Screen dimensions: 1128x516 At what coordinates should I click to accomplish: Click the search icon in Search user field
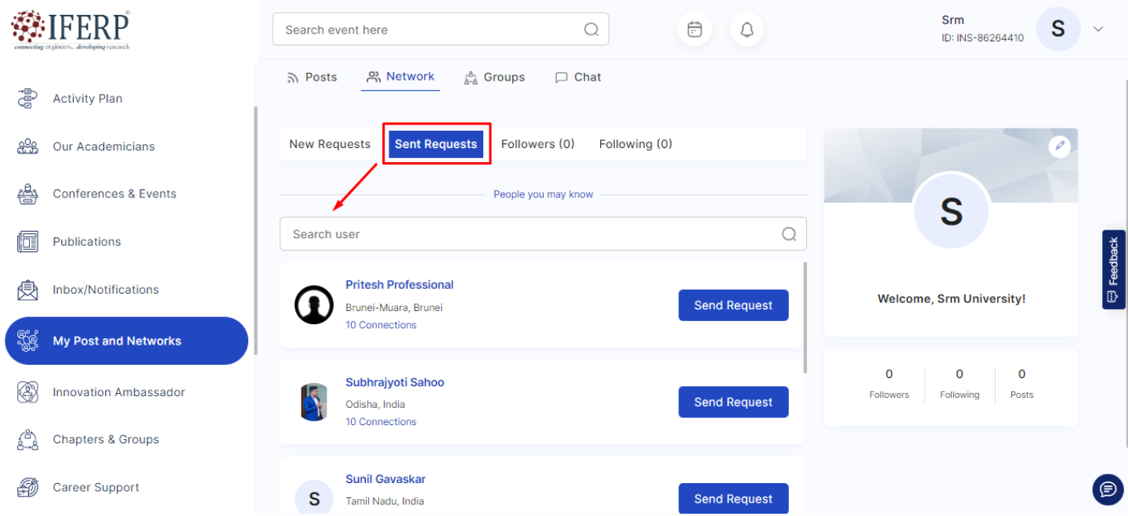coord(789,234)
